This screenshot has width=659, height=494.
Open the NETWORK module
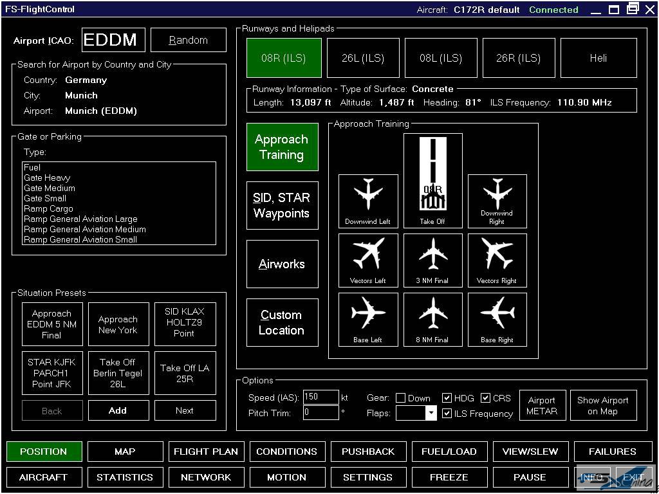pyautogui.click(x=207, y=477)
